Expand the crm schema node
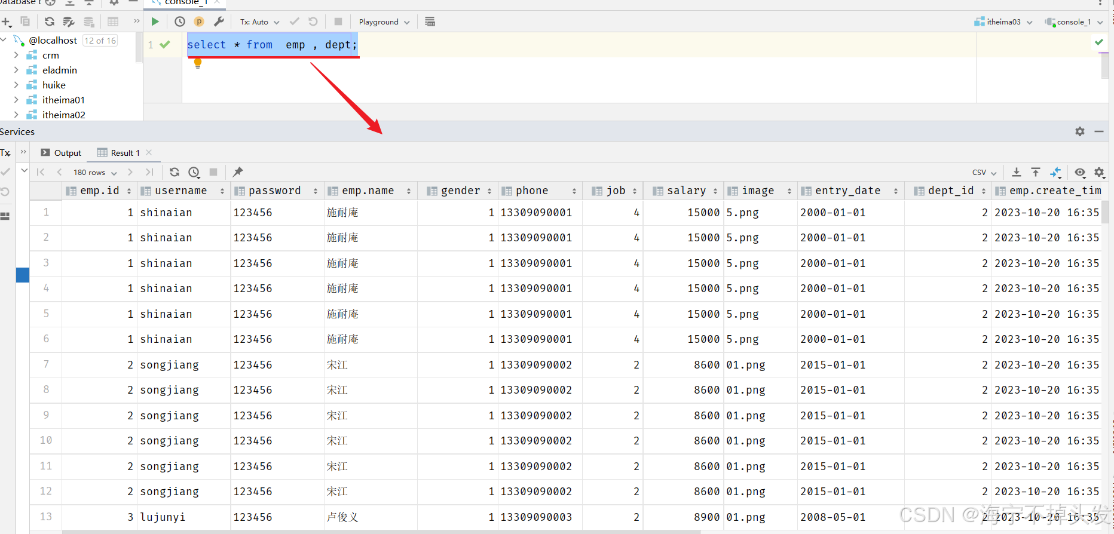The width and height of the screenshot is (1114, 534). pos(16,55)
